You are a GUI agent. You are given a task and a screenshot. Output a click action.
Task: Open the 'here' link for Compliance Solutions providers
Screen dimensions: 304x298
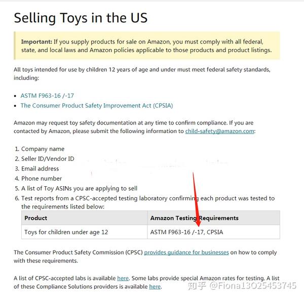[x=155, y=286]
